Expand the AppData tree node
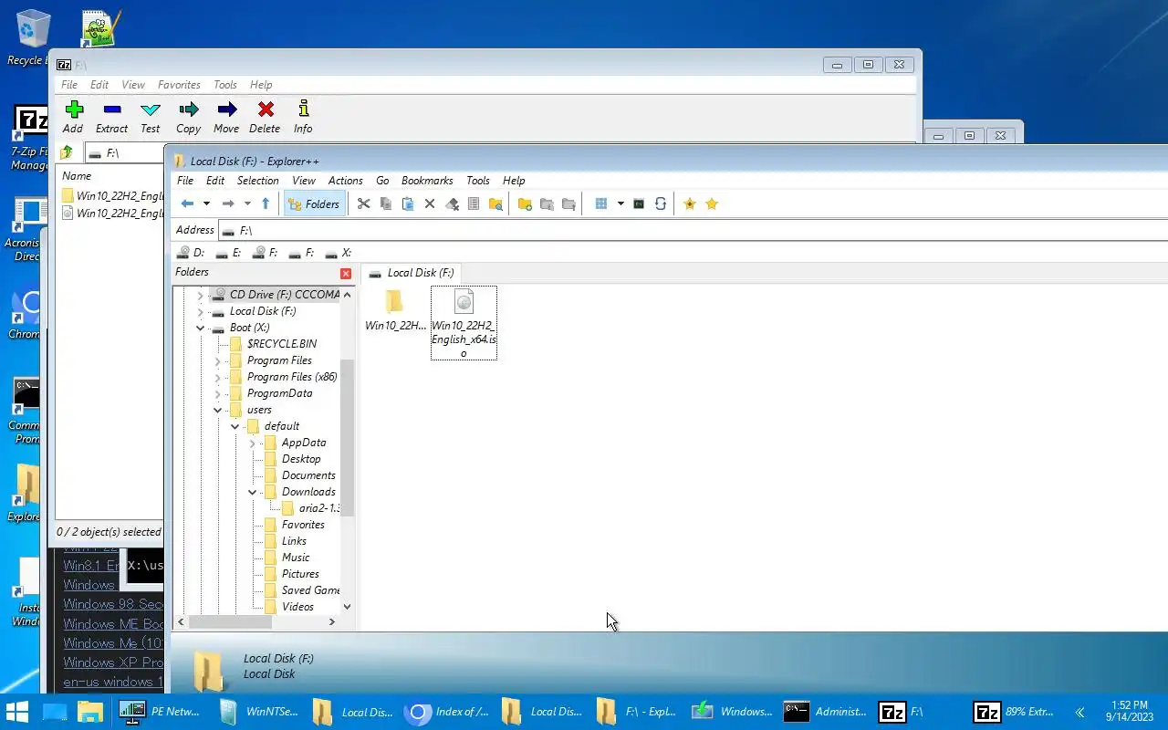 (x=252, y=443)
